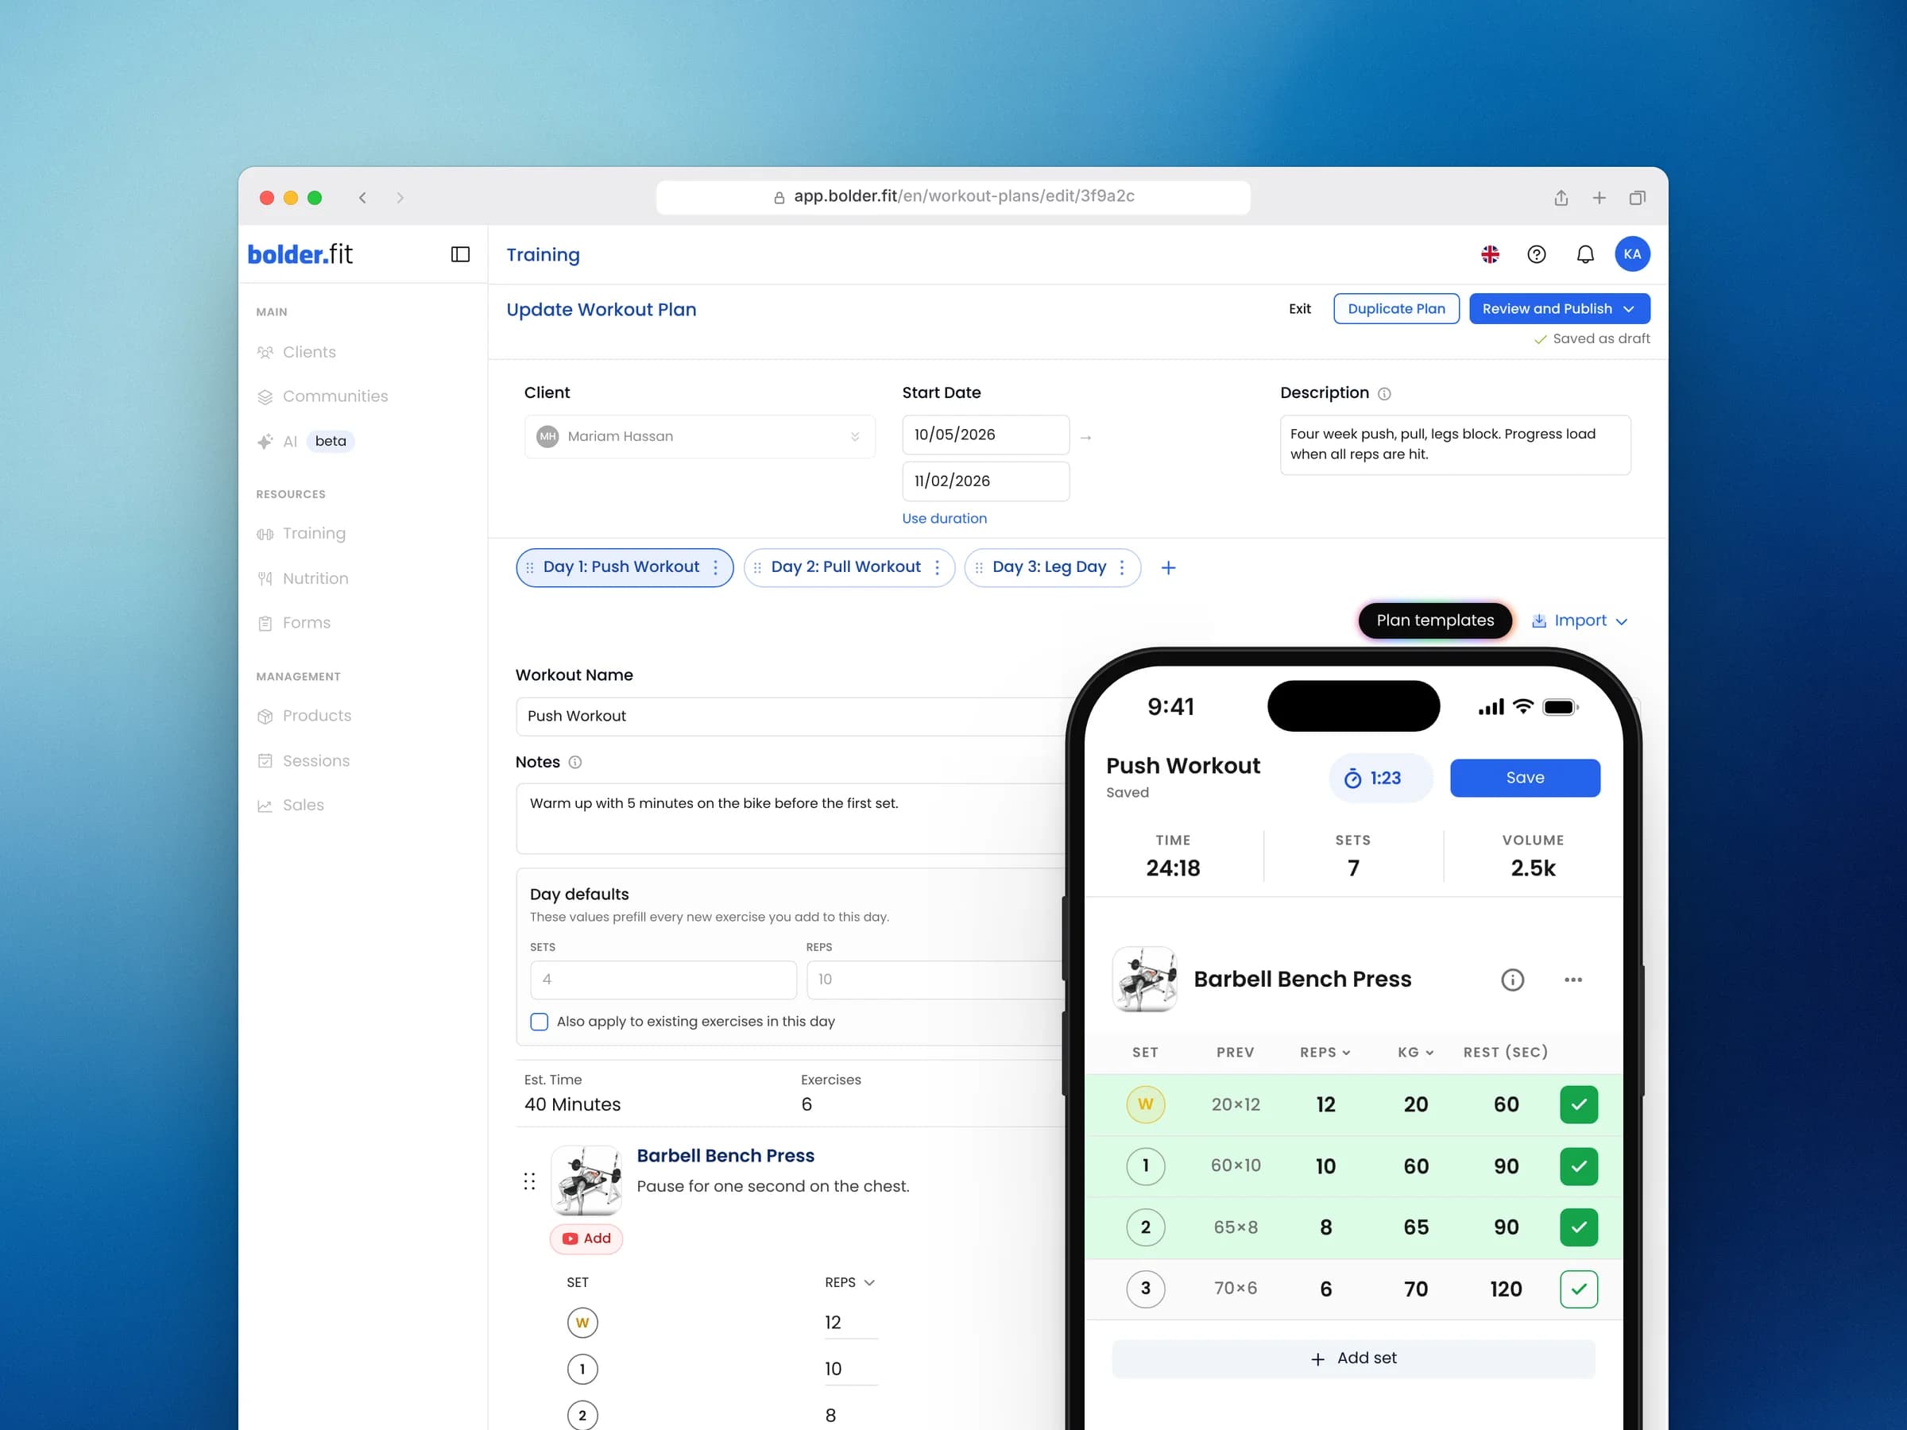The height and width of the screenshot is (1430, 1907).
Task: Click the Description info icon
Action: (1383, 394)
